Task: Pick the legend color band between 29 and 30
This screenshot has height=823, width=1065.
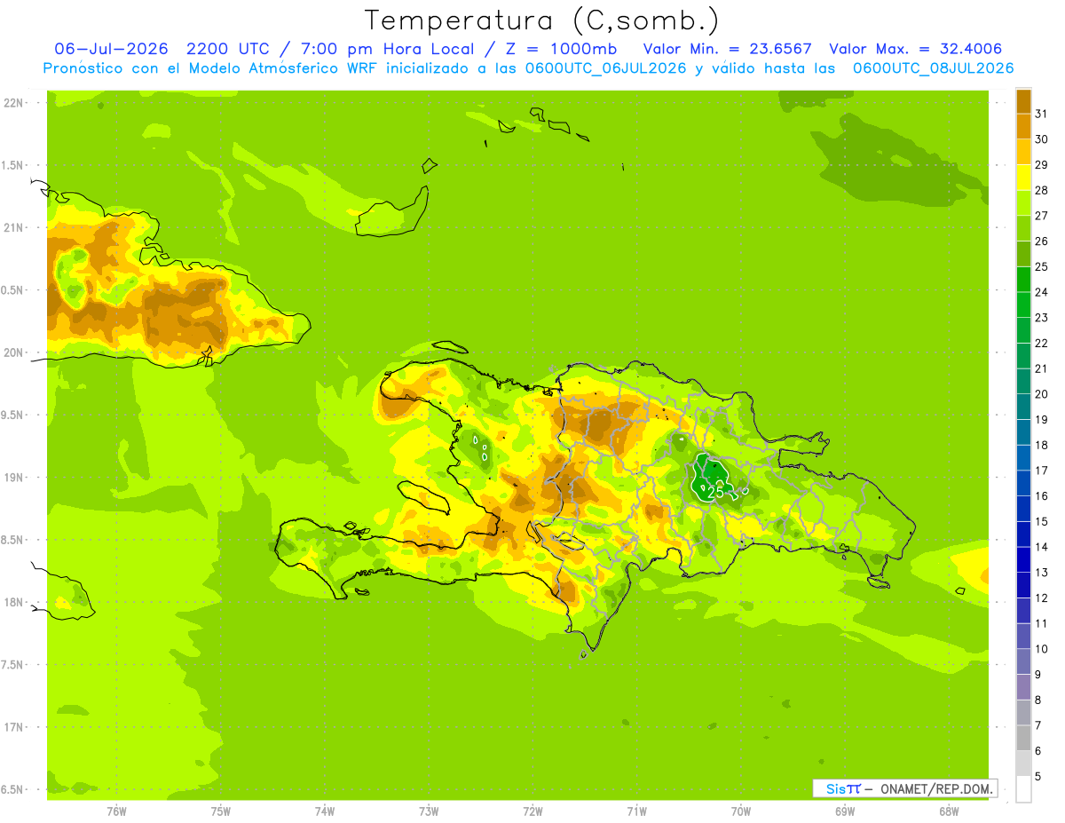Action: (x=1023, y=152)
